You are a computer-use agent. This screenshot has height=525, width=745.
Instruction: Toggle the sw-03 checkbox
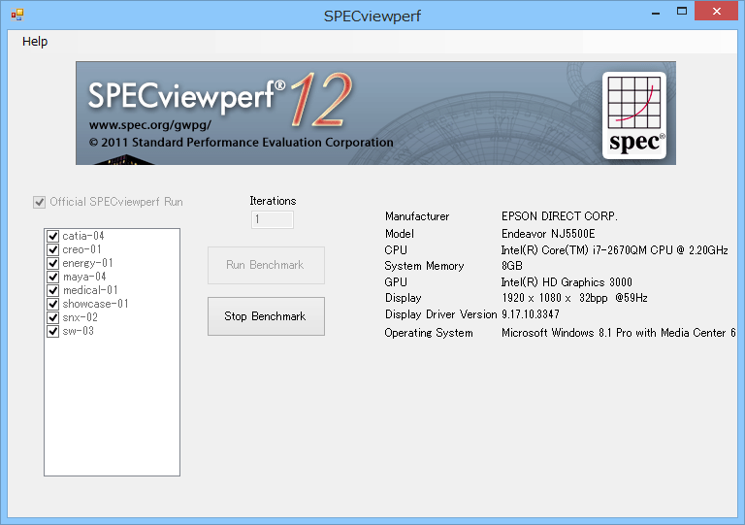tap(52, 331)
